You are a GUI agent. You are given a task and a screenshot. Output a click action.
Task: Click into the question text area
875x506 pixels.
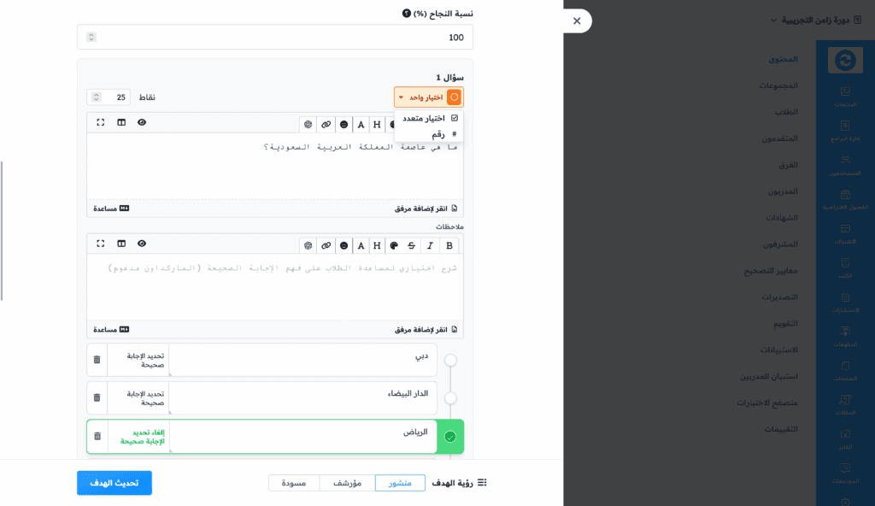point(275,165)
